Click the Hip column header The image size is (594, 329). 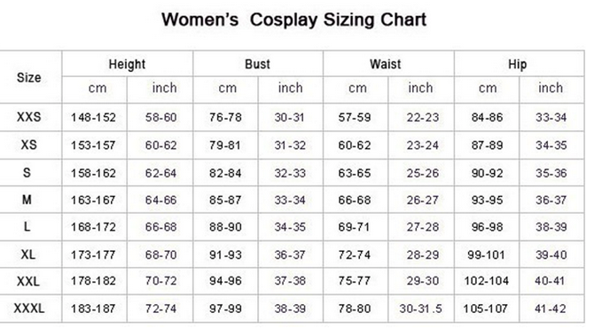point(518,64)
